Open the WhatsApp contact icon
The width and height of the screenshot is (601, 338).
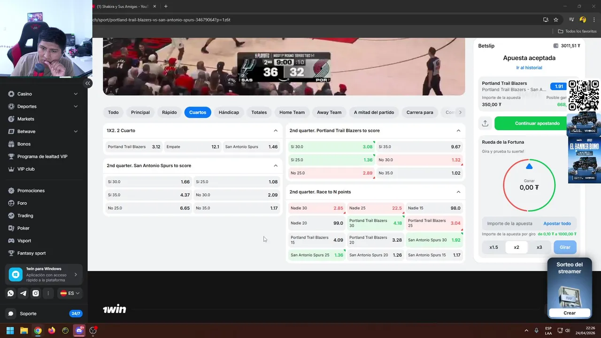11,293
